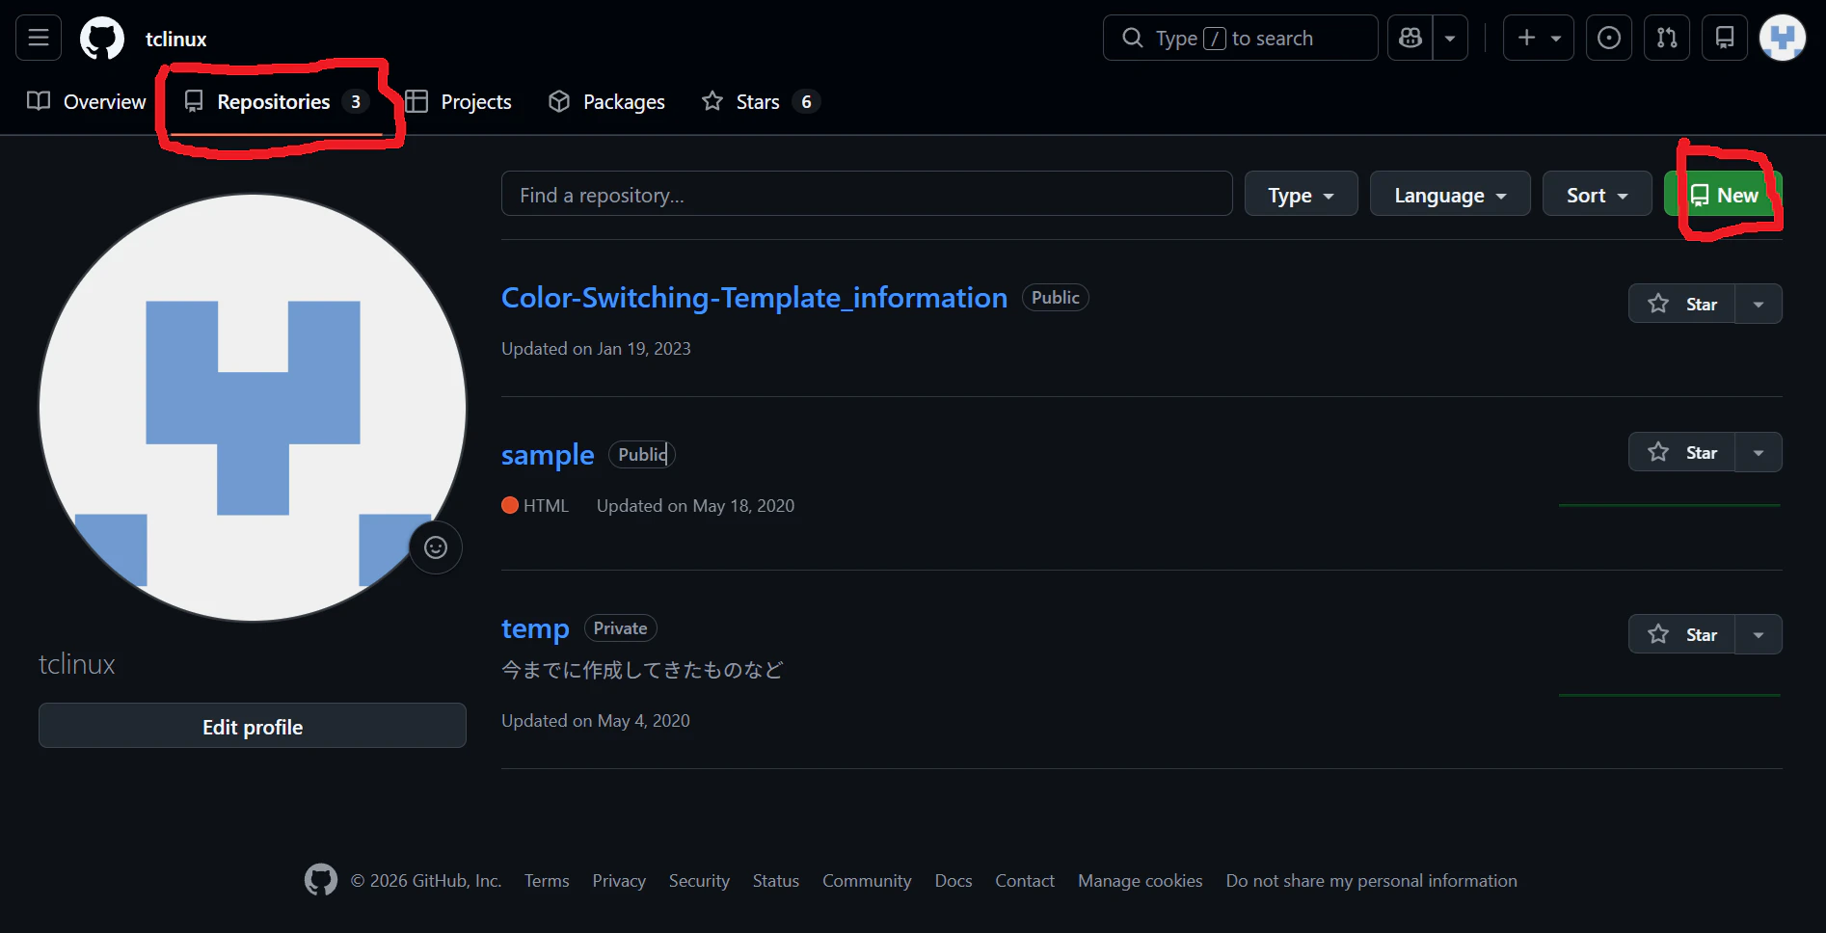The image size is (1826, 933).
Task: Click the temp repository activity graph
Action: 1670,693
